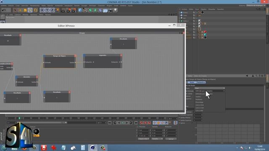Image resolution: width=269 pixels, height=151 pixels.
Task: Open the layout dropdown at top right
Action: (256, 5)
